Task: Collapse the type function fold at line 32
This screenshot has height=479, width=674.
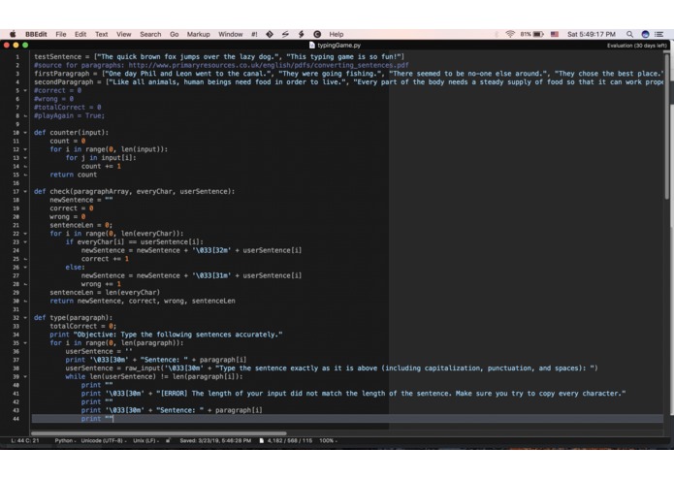Action: [x=25, y=317]
